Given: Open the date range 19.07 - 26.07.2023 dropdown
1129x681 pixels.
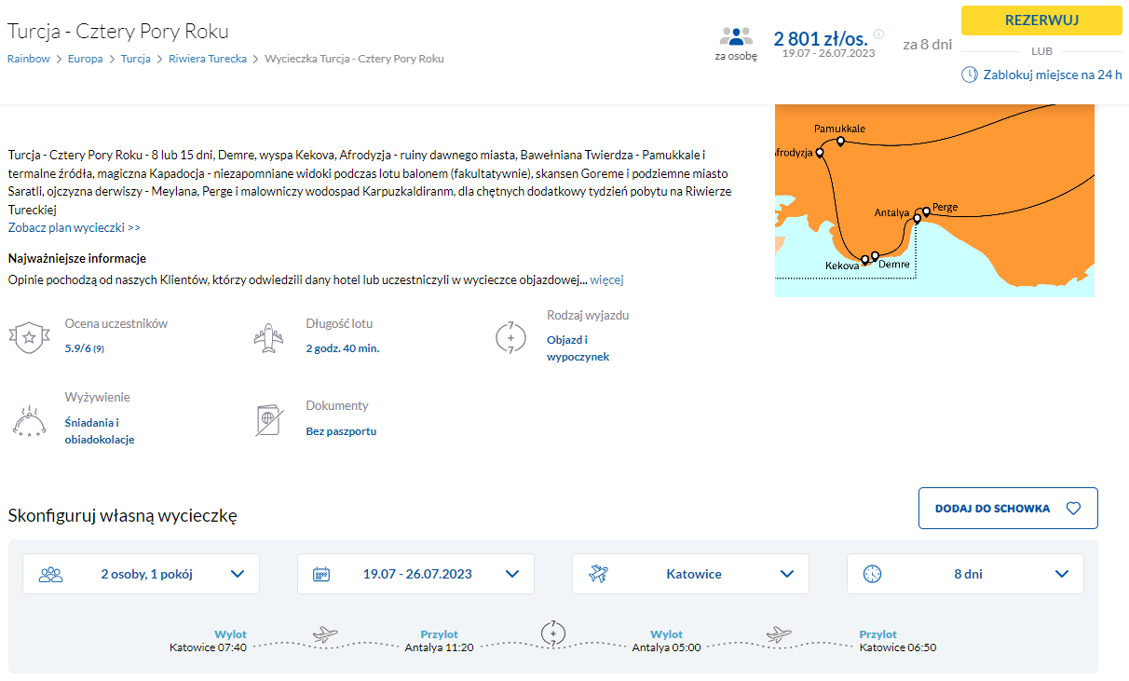Looking at the screenshot, I should 415,574.
